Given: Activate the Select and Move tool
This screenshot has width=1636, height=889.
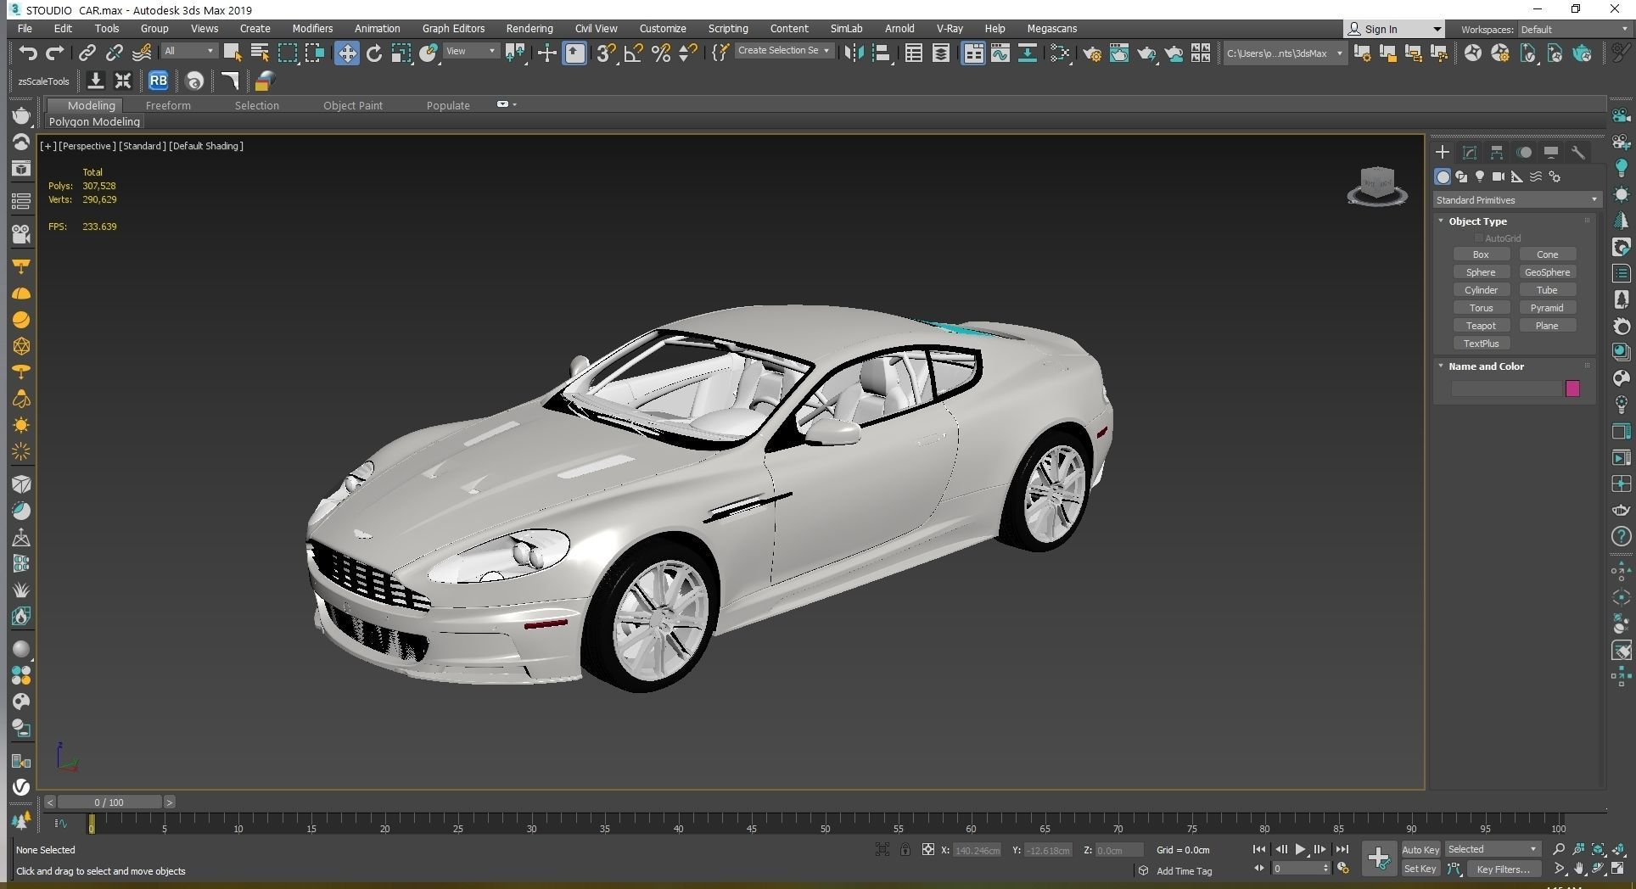Looking at the screenshot, I should 346,53.
